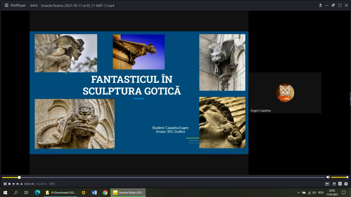The image size is (351, 197).
Task: Click the pin-on-top icon in title bar
Action: coord(320,6)
